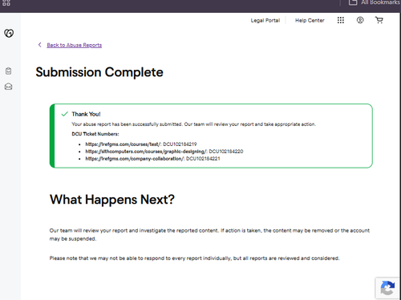Screen dimensions: 401x300
Task: Click the 'Our team will review your report and investigate' paragraph
Action: [209, 234]
